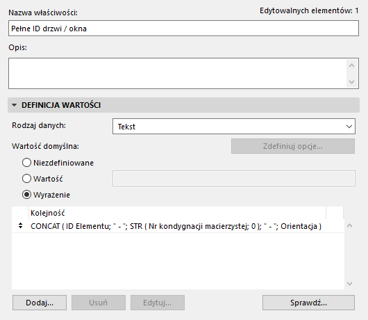The height and width of the screenshot is (320, 368).
Task: Click the Opis field scroll down arrow
Action: coord(351,81)
